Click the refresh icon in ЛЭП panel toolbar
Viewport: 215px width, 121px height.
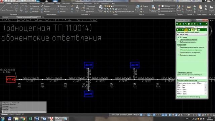205,30
